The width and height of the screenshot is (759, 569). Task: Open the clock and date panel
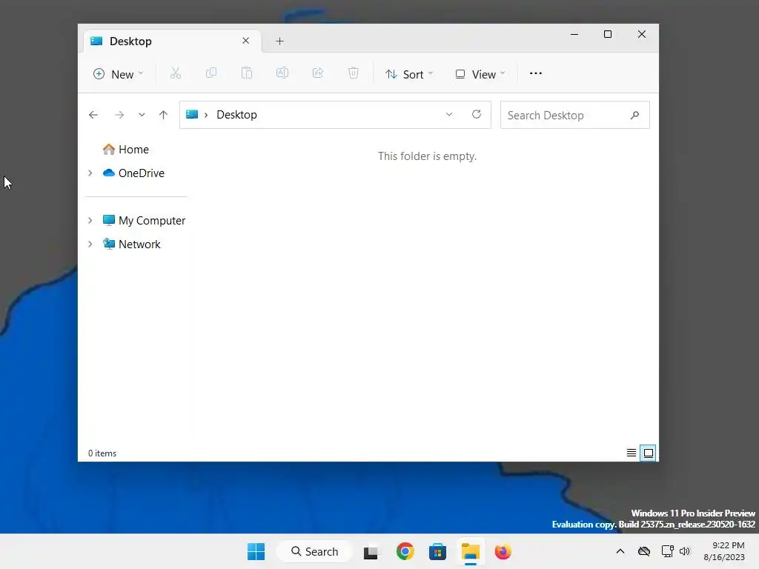point(723,551)
